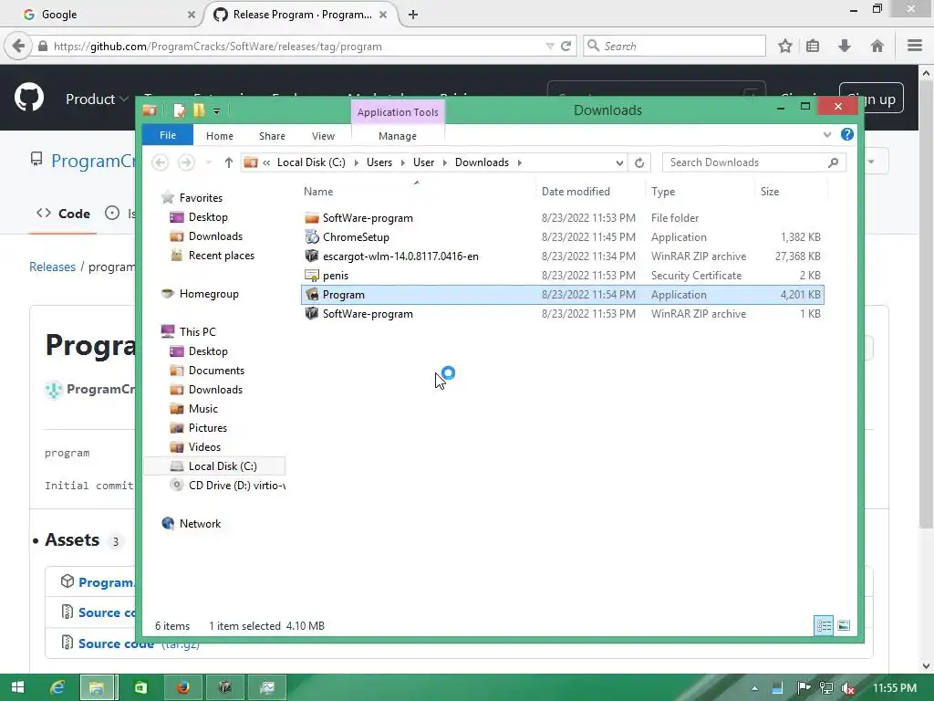Refresh the Downloads folder view
The image size is (934, 701).
pos(639,162)
